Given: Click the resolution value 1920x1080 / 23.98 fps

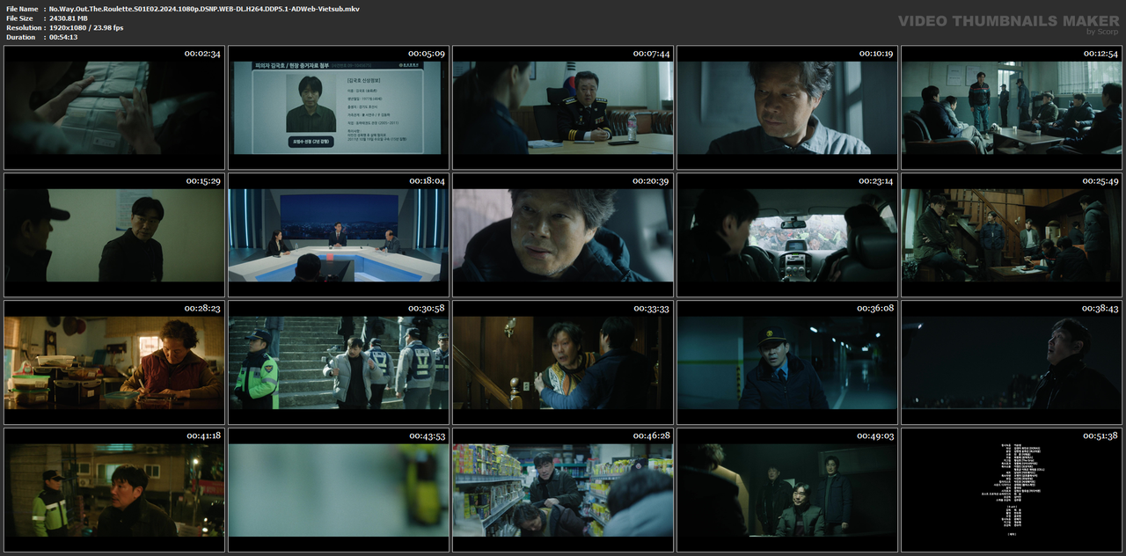Looking at the screenshot, I should point(86,27).
